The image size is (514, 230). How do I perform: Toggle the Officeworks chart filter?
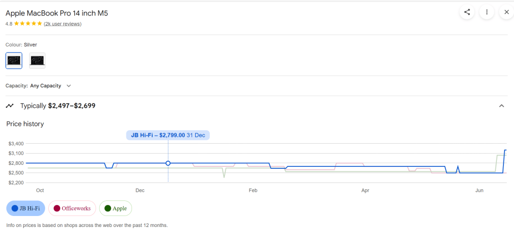[72, 208]
